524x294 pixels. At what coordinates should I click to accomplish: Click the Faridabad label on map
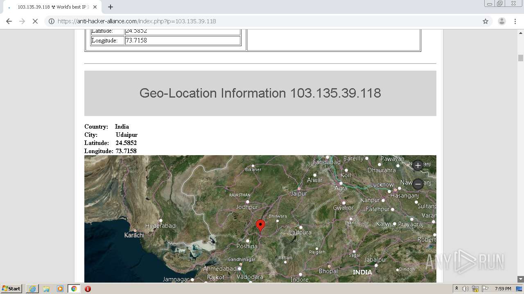[x=327, y=162]
